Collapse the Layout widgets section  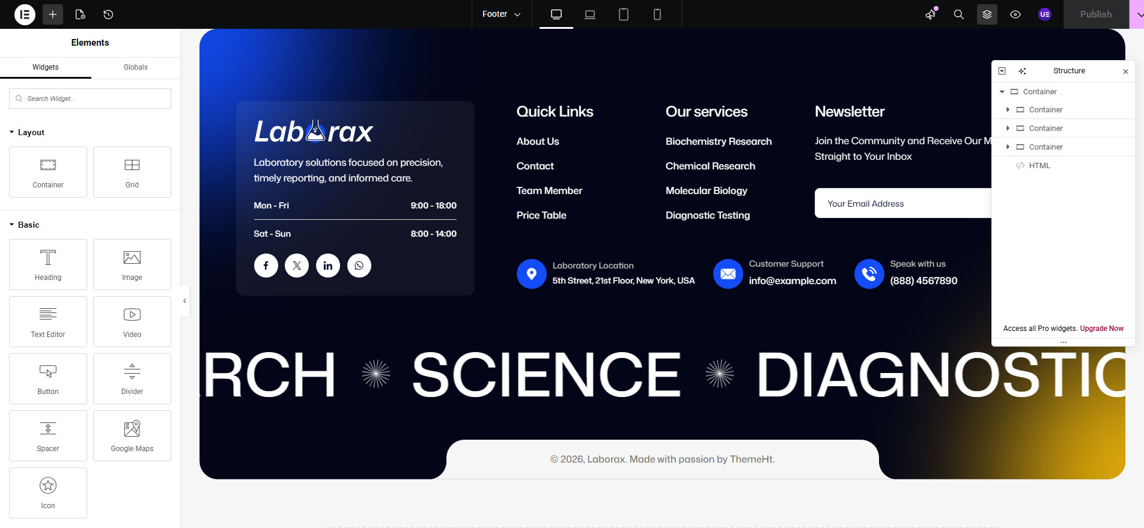pyautogui.click(x=27, y=132)
